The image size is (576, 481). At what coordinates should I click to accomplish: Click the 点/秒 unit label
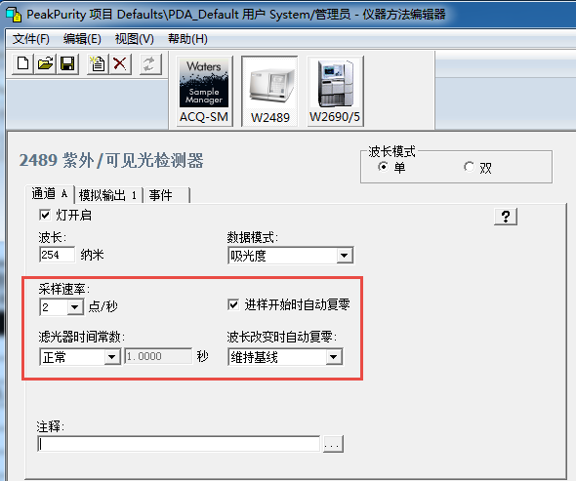pos(103,306)
